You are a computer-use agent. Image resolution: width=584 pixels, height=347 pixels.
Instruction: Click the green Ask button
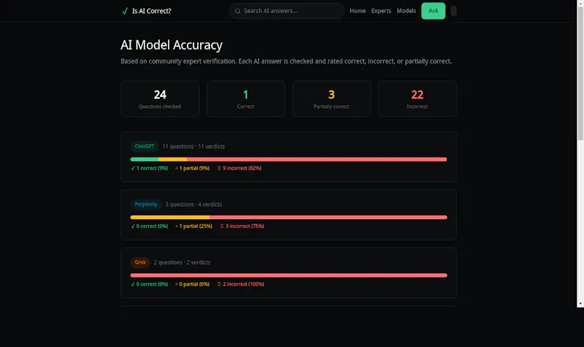[433, 11]
